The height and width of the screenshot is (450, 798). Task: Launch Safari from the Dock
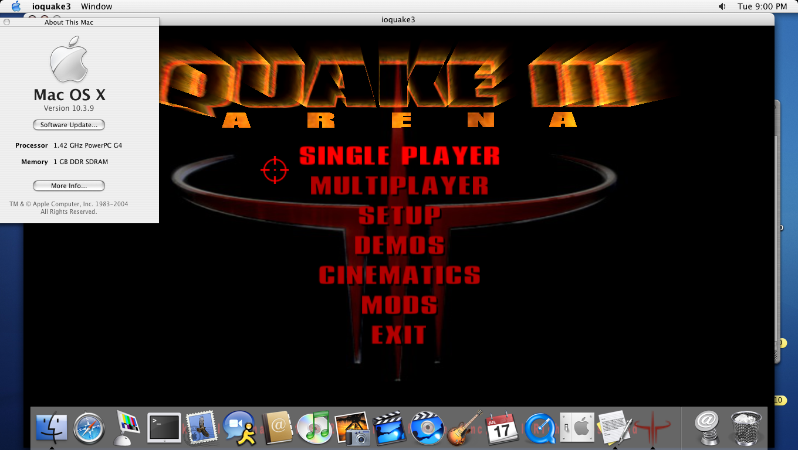[x=89, y=428]
